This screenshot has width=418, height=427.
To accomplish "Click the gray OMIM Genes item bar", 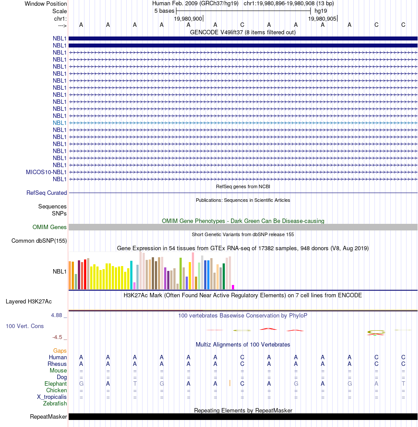I will click(x=243, y=227).
